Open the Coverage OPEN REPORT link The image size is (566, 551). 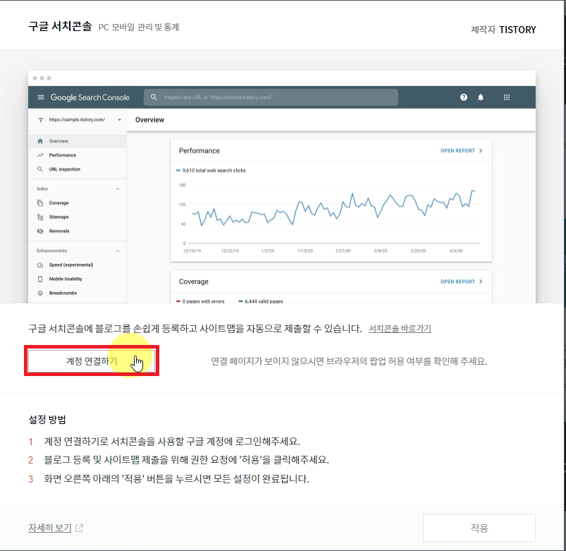[x=461, y=281]
